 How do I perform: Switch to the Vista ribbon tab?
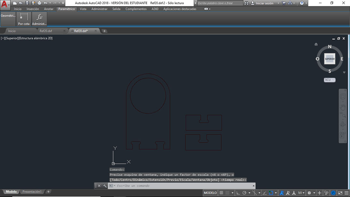click(83, 9)
